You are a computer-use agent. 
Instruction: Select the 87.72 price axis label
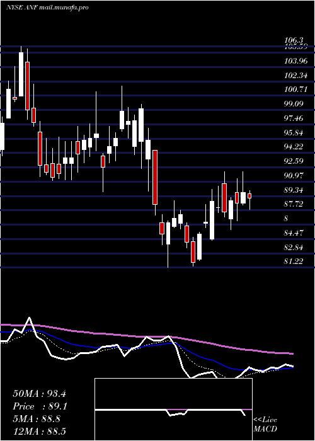(x=294, y=204)
